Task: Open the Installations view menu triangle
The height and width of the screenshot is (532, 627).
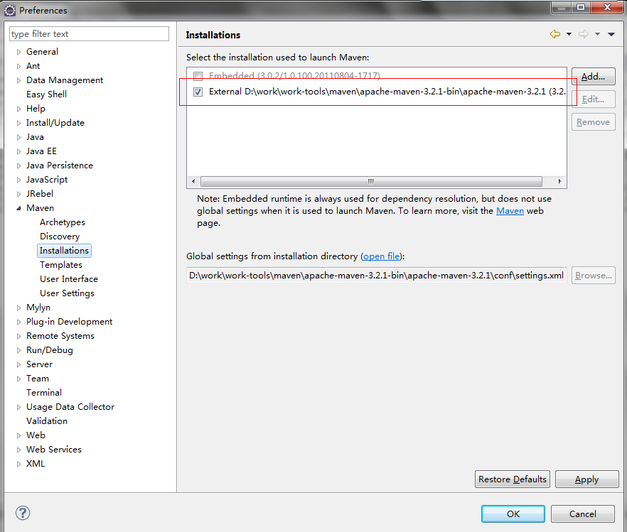Action: click(x=611, y=34)
